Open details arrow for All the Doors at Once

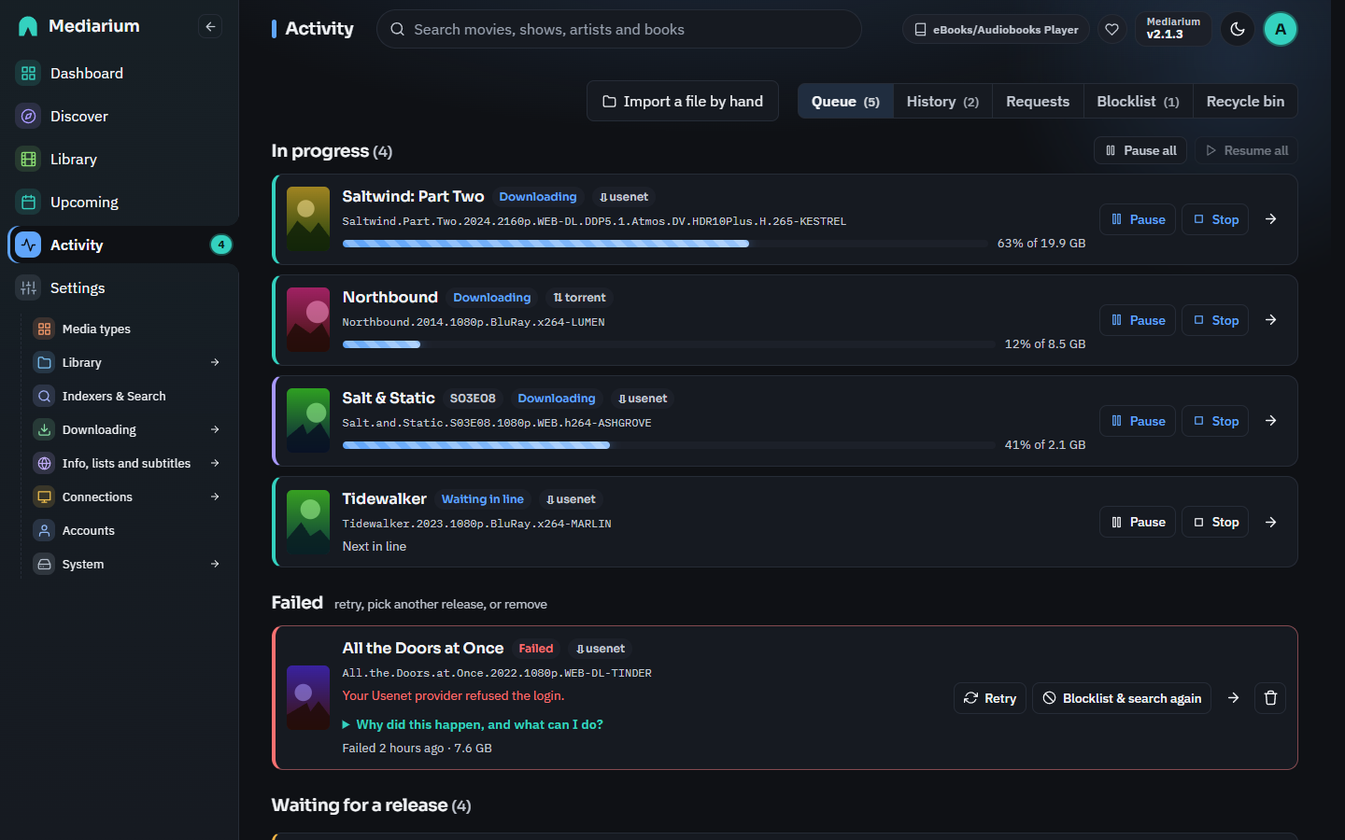pyautogui.click(x=1233, y=697)
